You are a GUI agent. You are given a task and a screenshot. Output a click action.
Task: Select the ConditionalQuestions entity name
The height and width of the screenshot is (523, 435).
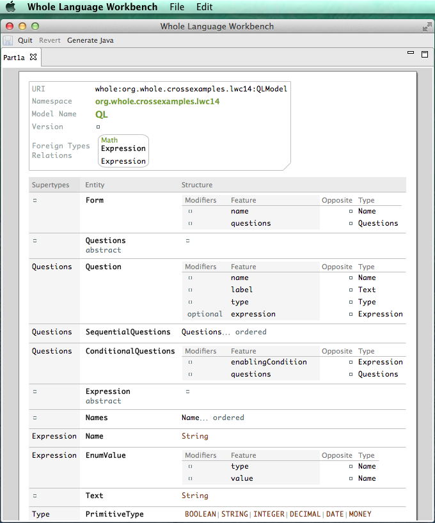tap(130, 351)
